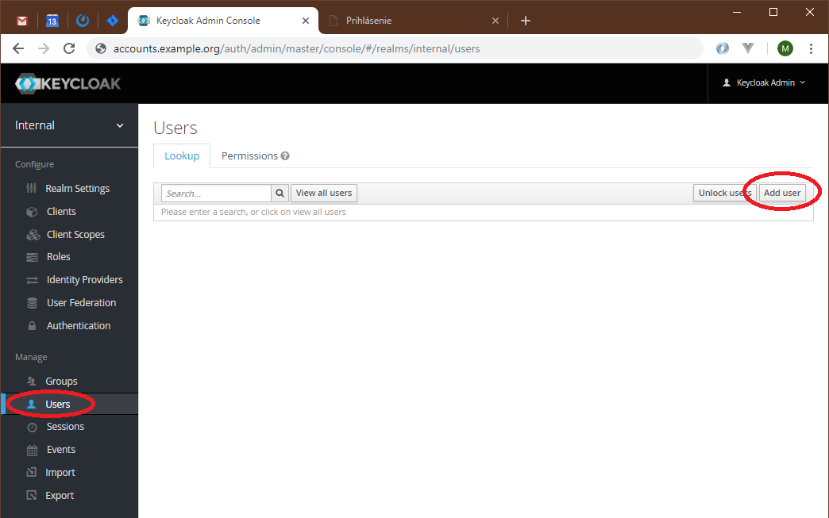This screenshot has height=518, width=829.
Task: Click the User Federation database icon
Action: [x=32, y=303]
